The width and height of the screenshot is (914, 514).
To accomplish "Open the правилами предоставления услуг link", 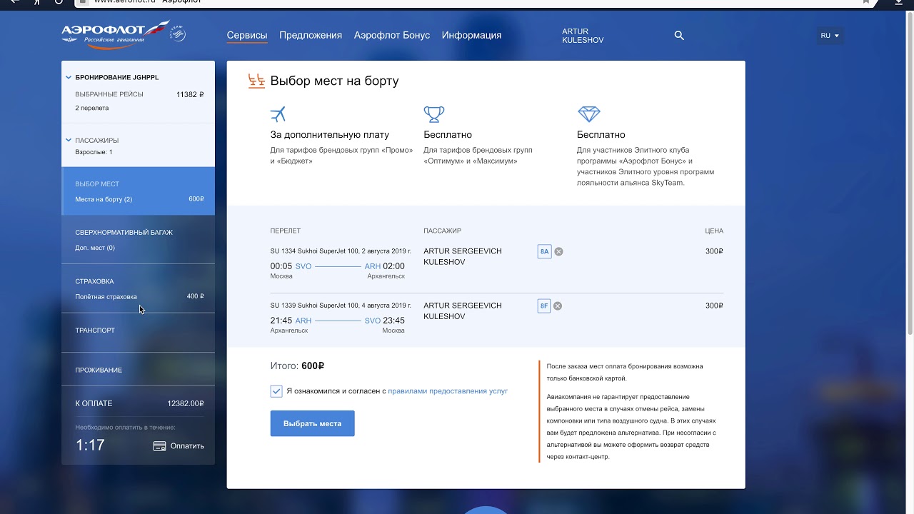I will pyautogui.click(x=448, y=391).
